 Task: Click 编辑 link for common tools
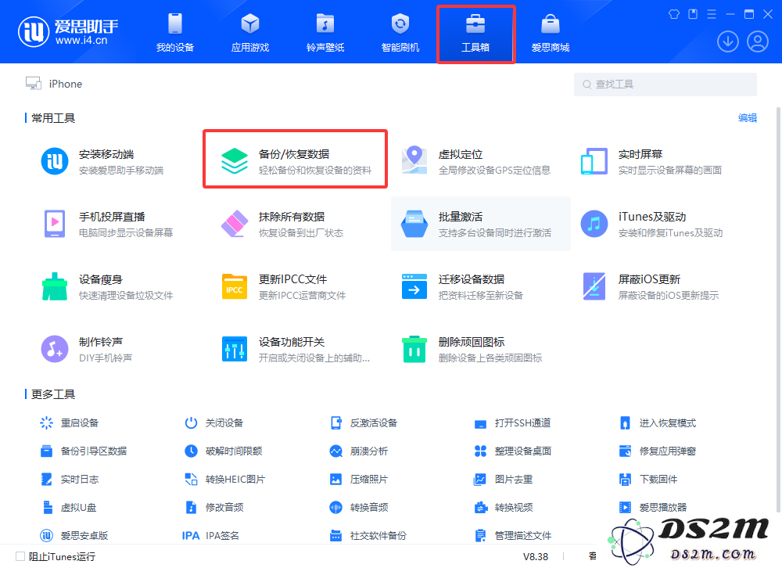click(x=748, y=118)
